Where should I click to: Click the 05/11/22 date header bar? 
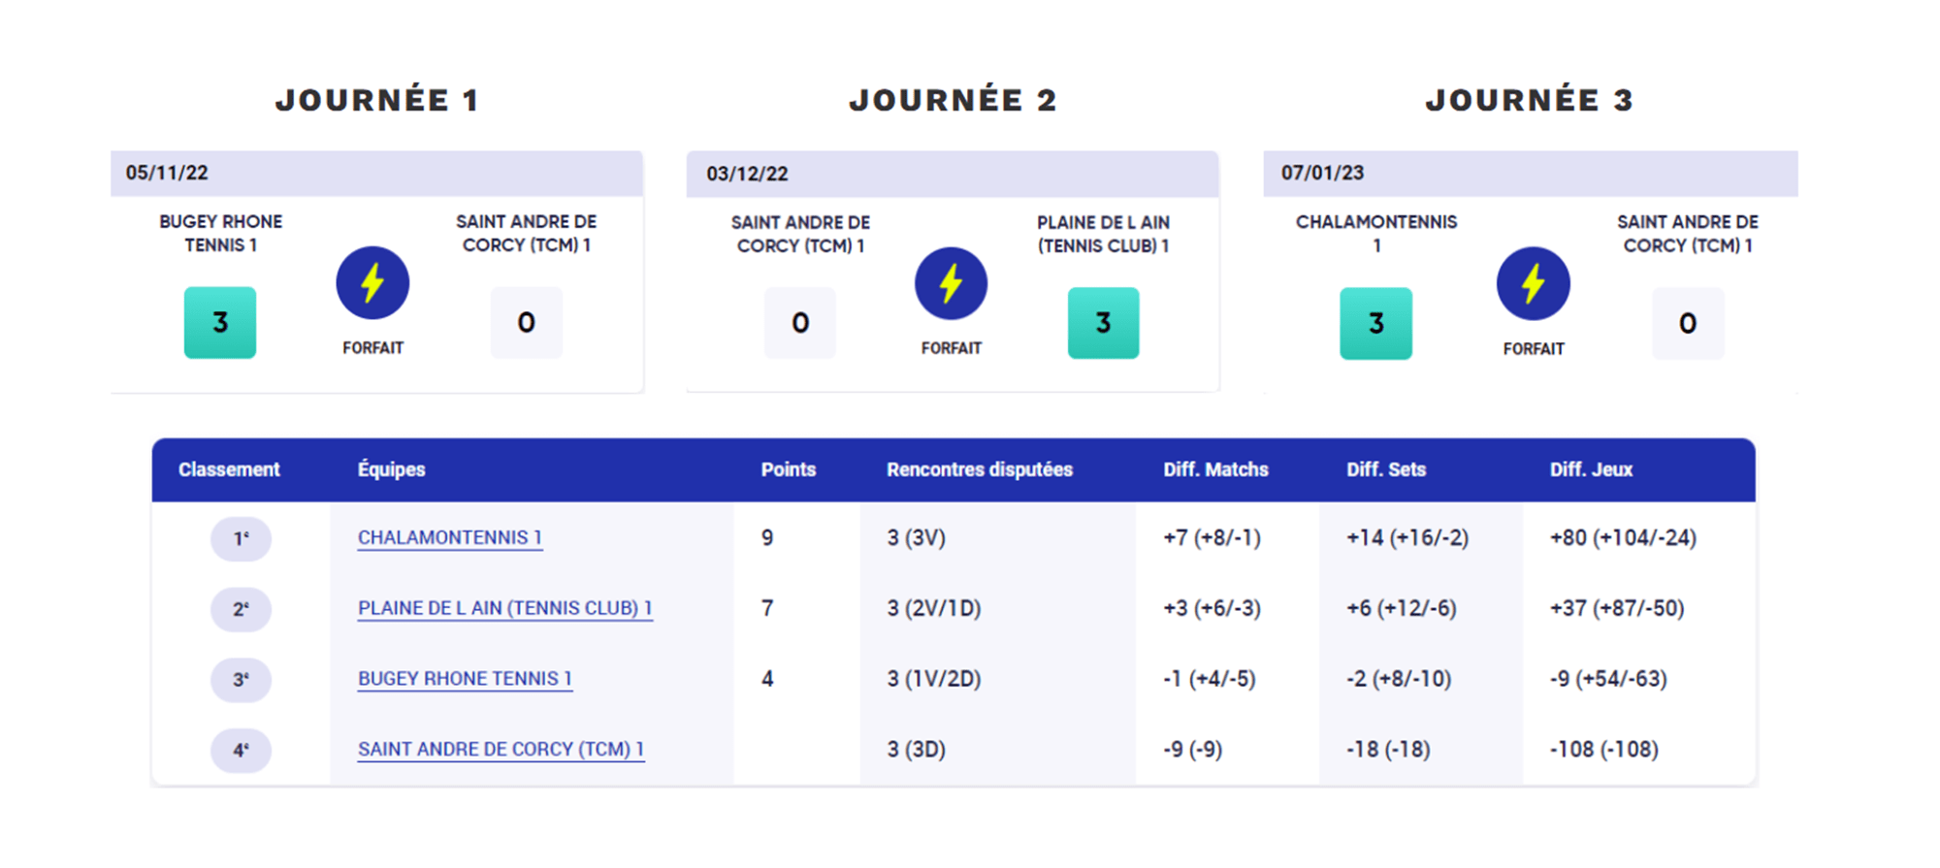click(x=376, y=173)
